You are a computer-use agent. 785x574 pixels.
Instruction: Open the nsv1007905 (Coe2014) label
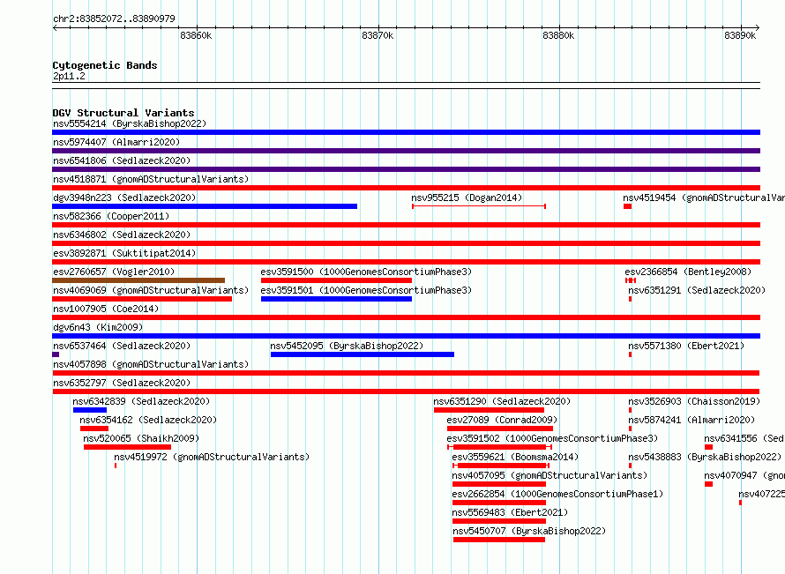(106, 309)
